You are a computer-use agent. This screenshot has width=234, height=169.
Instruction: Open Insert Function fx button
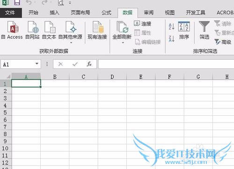[x=89, y=64]
